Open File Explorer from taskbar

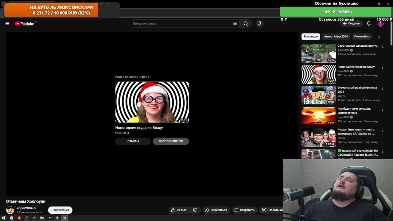click(42, 218)
